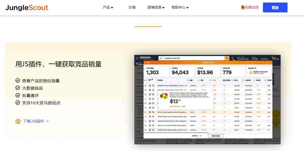This screenshot has height=151, width=304.
Task: Click the check mark next to 大数据选品
Action: tap(18, 88)
